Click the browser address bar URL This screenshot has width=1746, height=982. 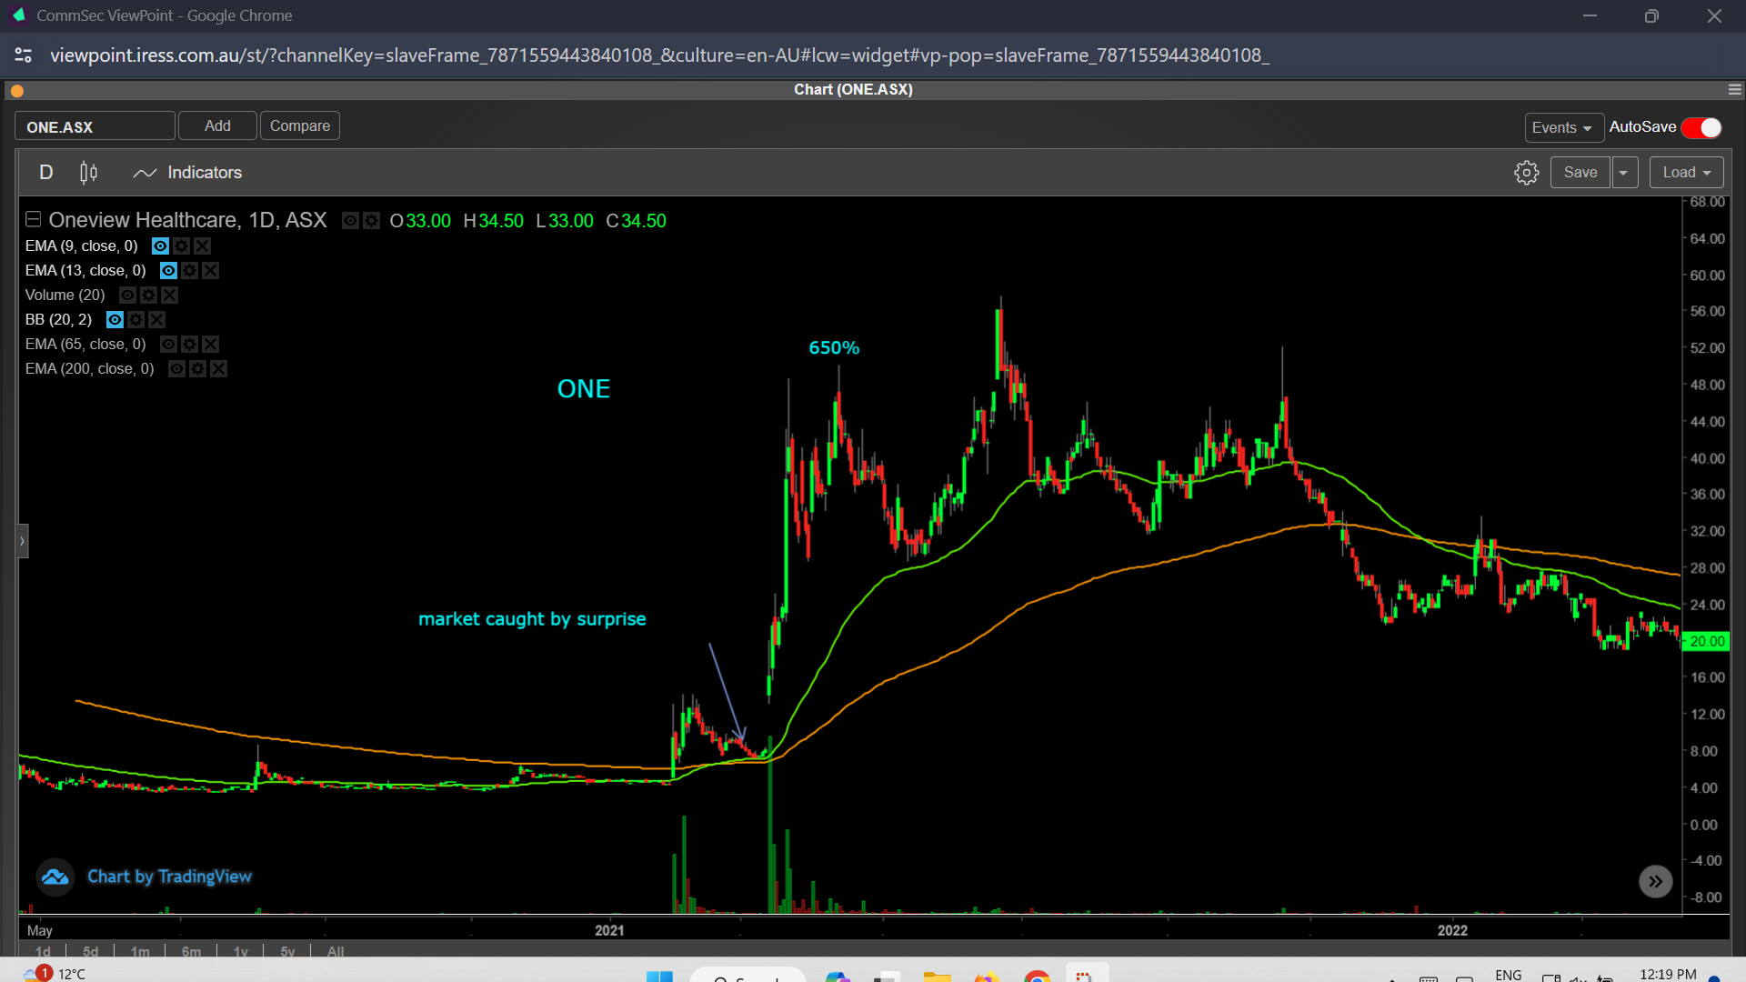coord(659,55)
